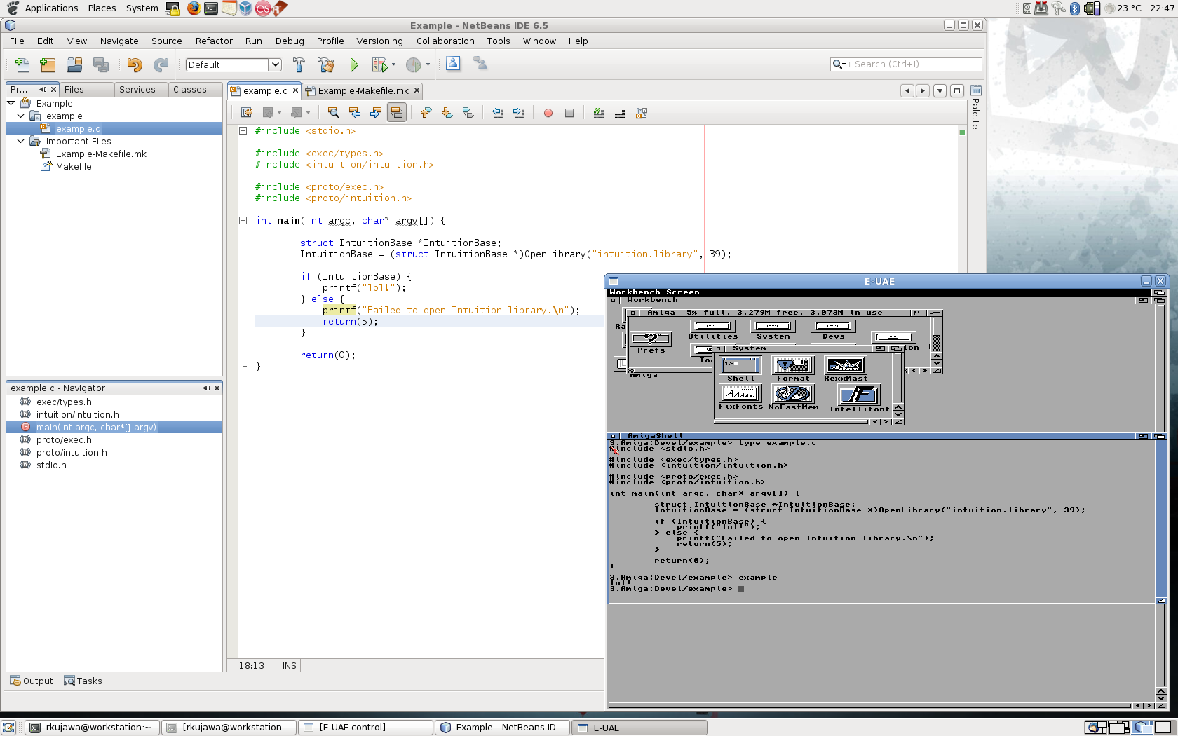Screen dimensions: 1178x736
Task: Click the Find Previous Occurrence icon
Action: [x=355, y=113]
